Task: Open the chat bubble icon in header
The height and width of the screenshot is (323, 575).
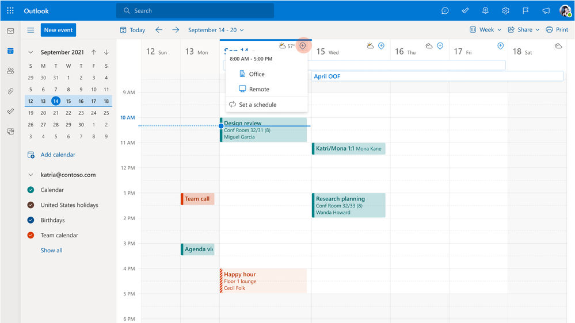Action: coord(445,10)
